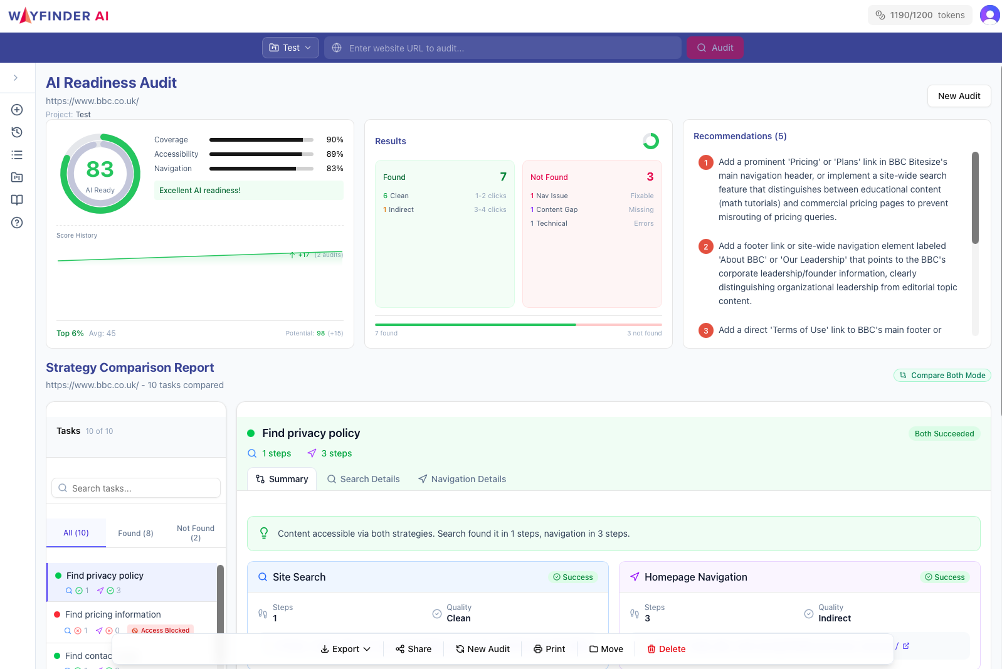Screen dimensions: 1002x669
Task: Click the Both Succeeded badge
Action: (x=944, y=433)
